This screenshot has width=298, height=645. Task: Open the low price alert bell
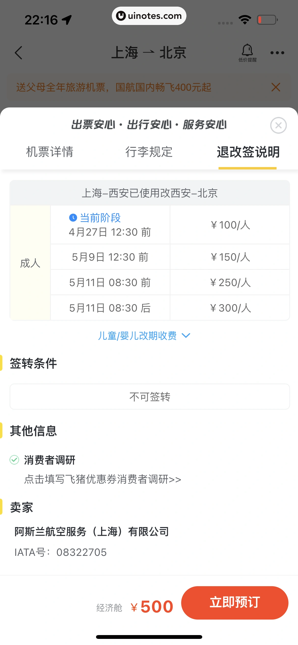pos(247,52)
